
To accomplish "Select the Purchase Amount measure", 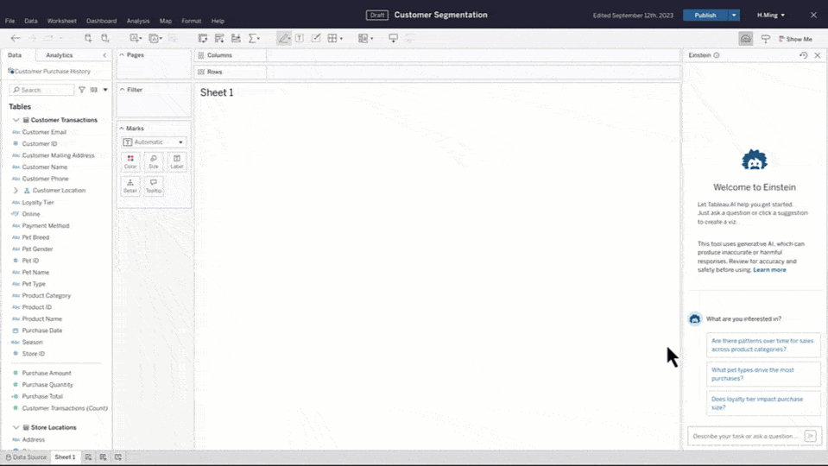I will [x=47, y=373].
